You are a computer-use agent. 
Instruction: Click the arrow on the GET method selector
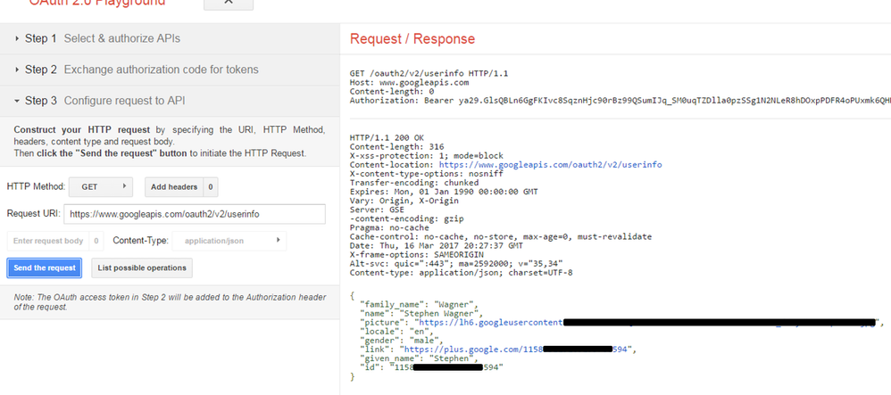pyautogui.click(x=123, y=186)
